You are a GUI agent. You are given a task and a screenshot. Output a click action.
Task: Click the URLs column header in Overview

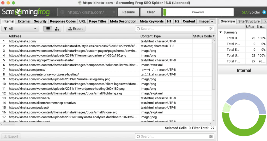click(x=250, y=27)
